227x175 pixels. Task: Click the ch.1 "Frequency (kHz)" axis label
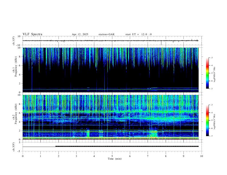point(16,66)
